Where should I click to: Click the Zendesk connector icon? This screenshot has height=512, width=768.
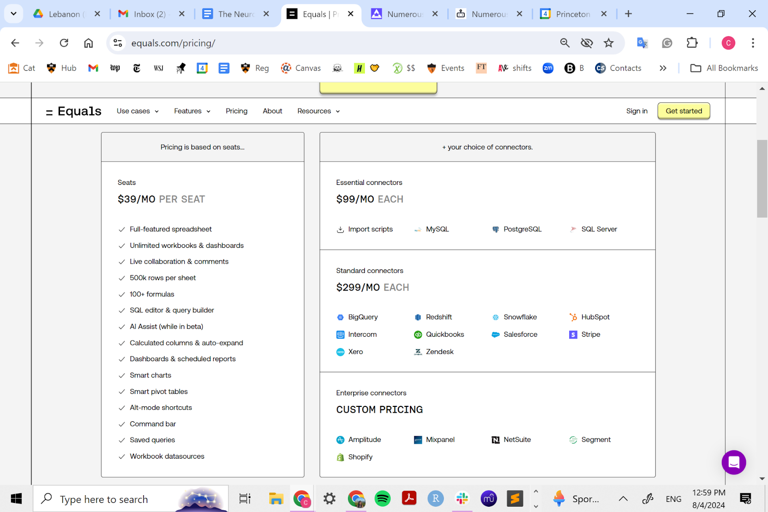click(418, 352)
